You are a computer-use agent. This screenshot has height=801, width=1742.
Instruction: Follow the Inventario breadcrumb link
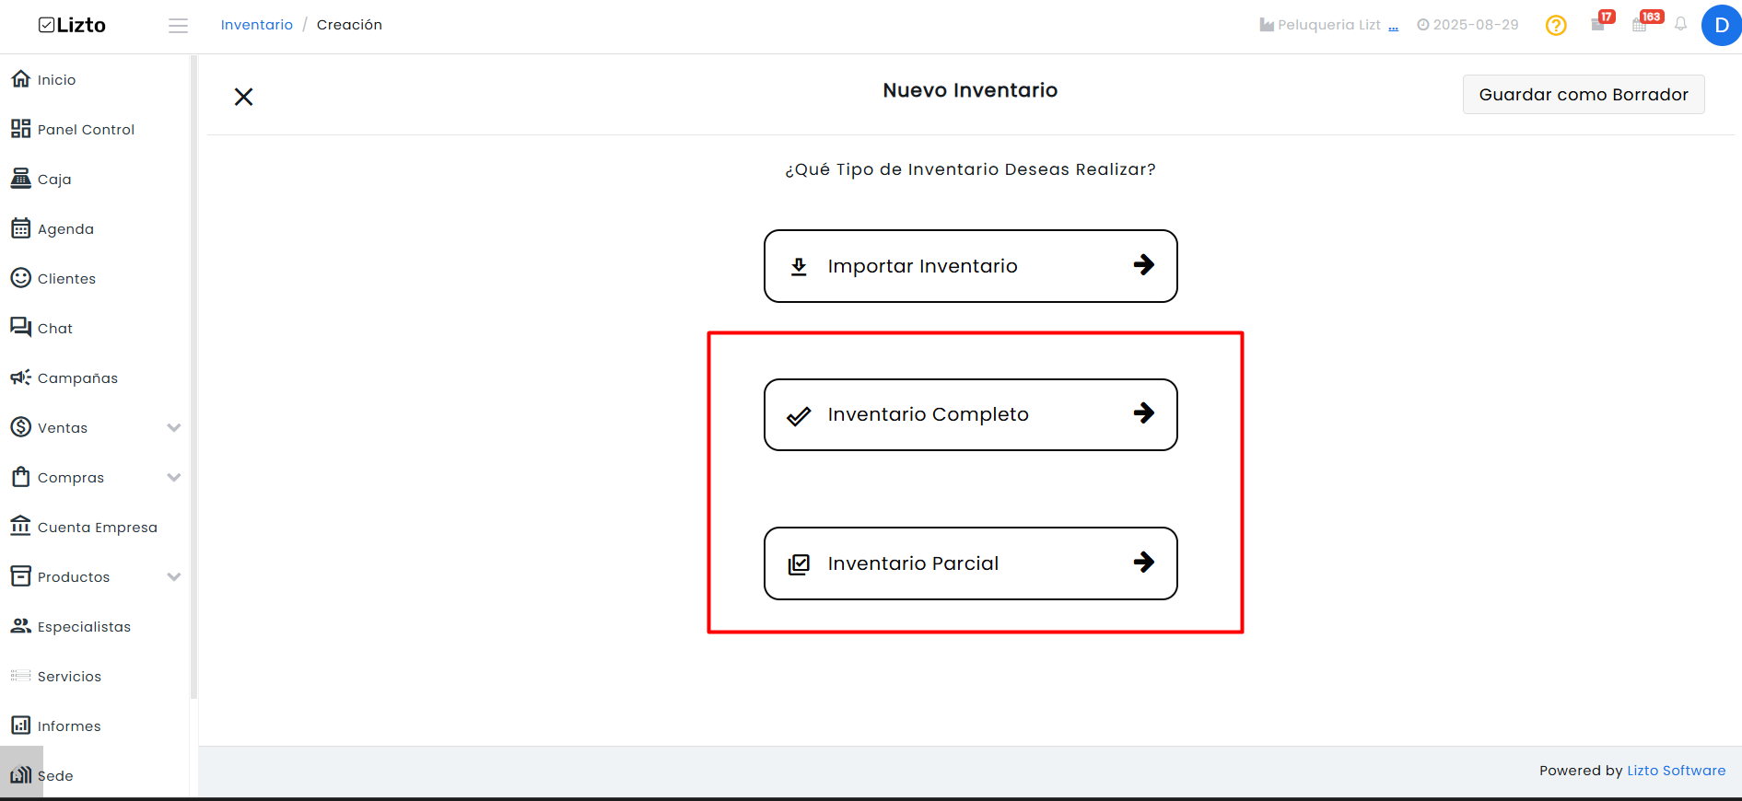click(257, 25)
